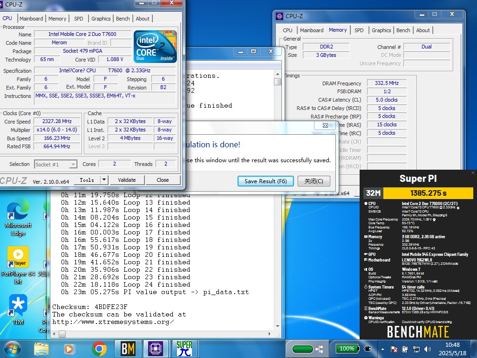Open the Mainboard tab in left CPU-Z

tap(31, 19)
